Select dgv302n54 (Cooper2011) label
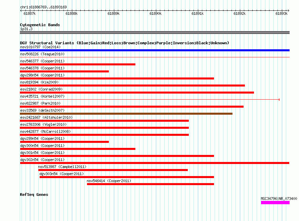Viewport: 299px width, 221px height. click(x=42, y=160)
